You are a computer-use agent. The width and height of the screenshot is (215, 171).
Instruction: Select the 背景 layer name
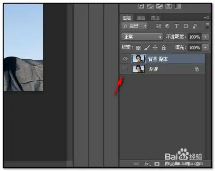pyautogui.click(x=153, y=69)
